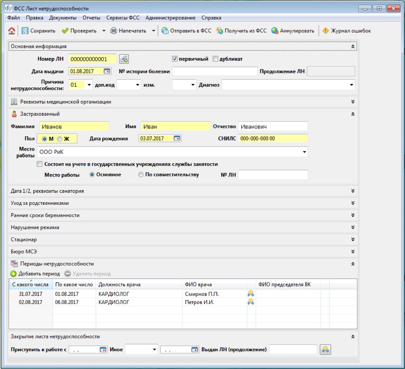Click the signature button beside Выдан ЛН (продолжение)
This screenshot has height=369, width=405.
tap(325, 349)
